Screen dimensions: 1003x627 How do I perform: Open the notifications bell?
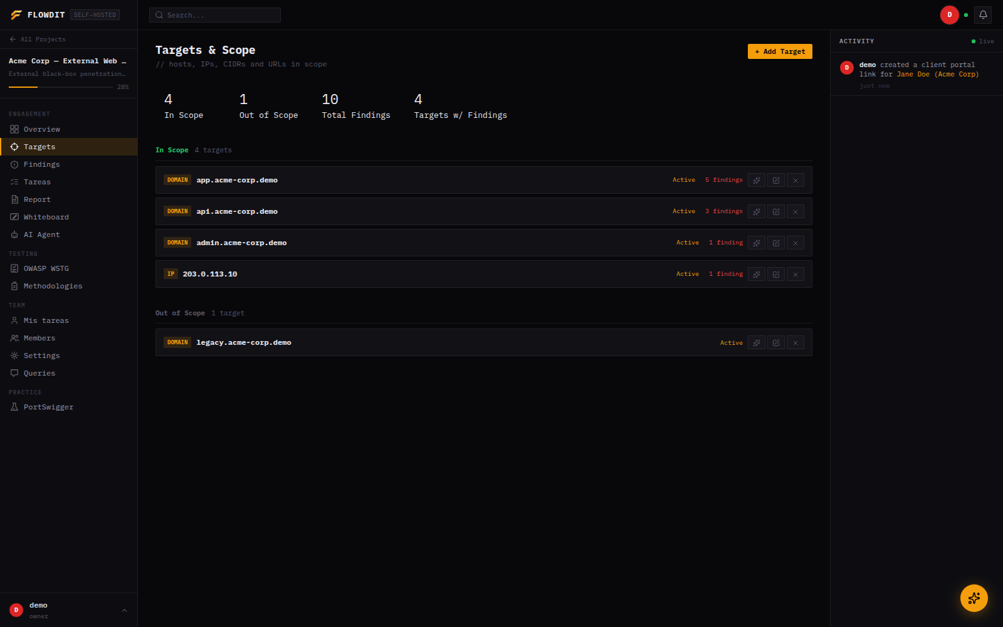[983, 15]
